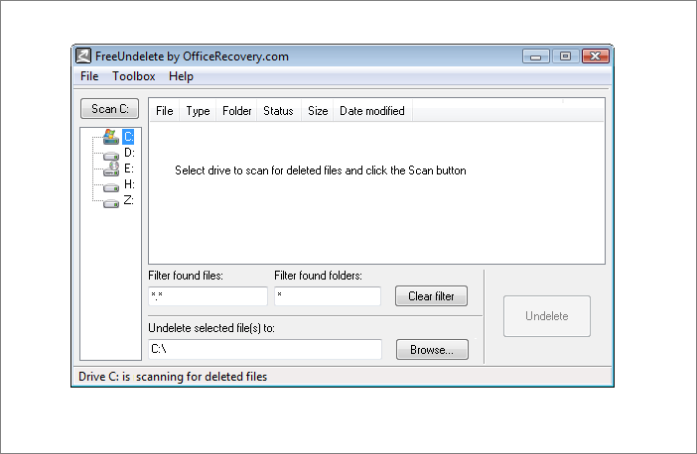Select the C: drive label
The width and height of the screenshot is (697, 454).
[128, 137]
